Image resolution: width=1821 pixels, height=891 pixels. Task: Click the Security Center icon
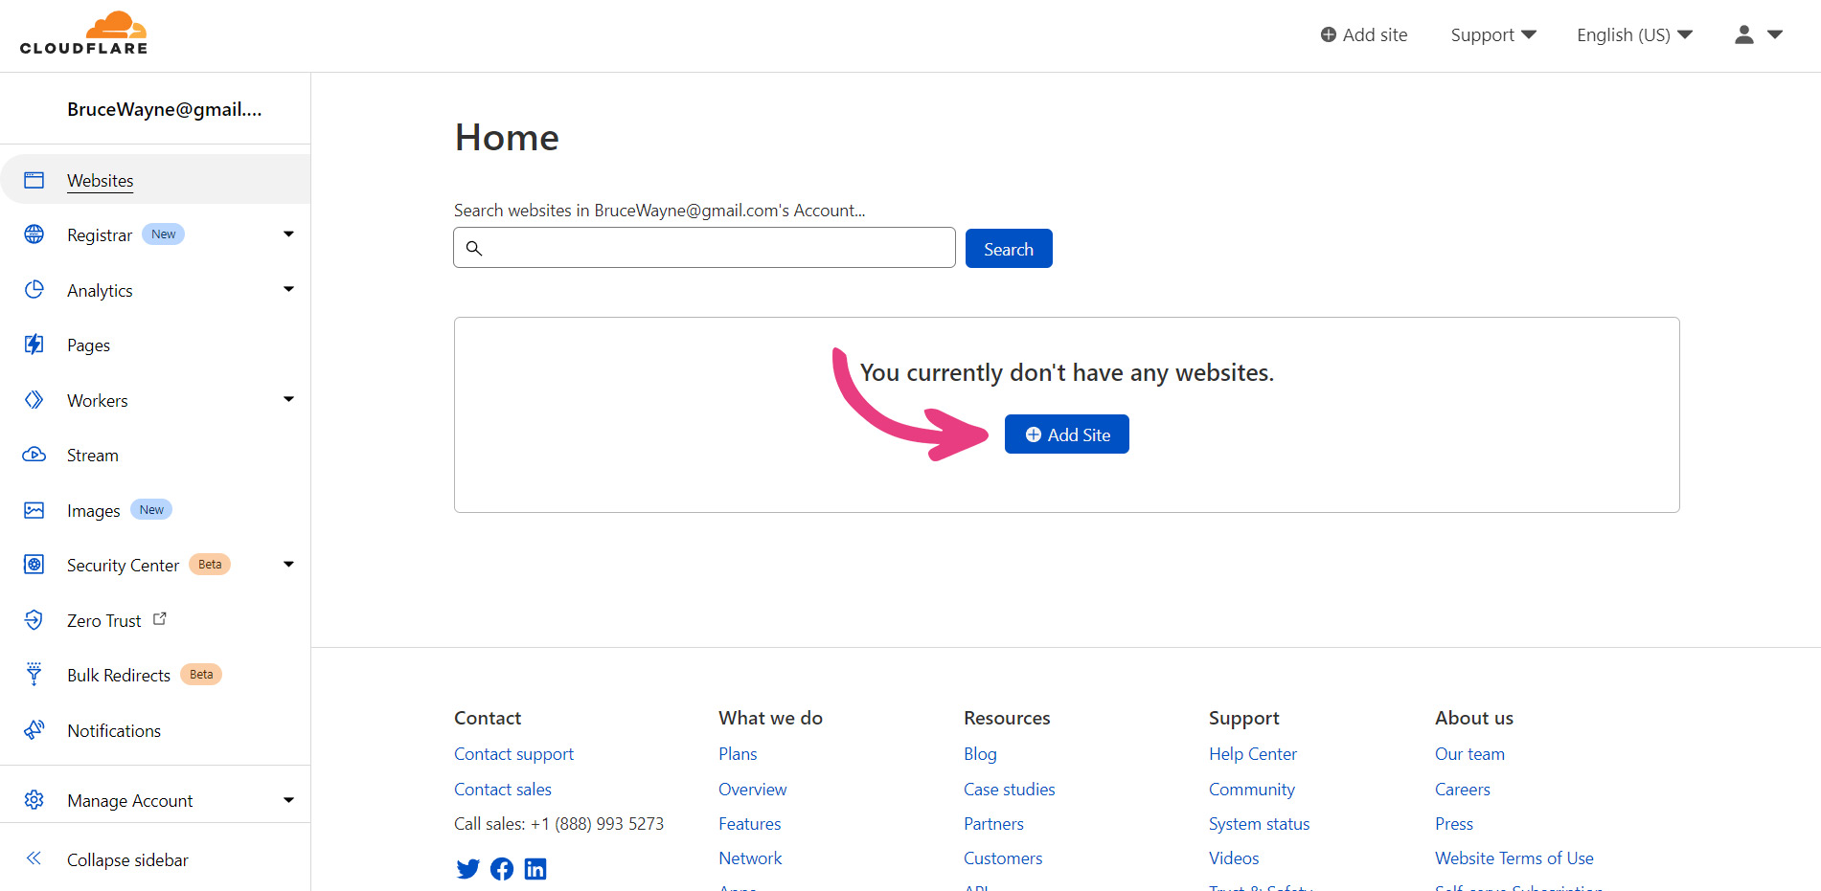click(34, 565)
